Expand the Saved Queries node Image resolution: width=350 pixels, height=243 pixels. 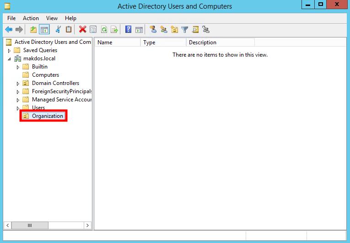tap(9, 51)
